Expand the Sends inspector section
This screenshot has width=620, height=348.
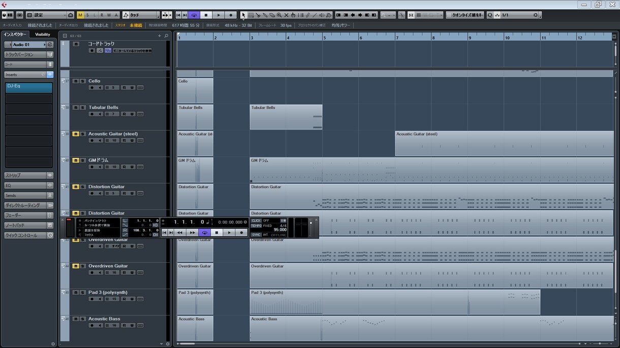28,195
